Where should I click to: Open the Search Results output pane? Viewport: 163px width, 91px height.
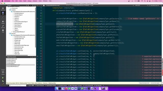coord(39,85)
